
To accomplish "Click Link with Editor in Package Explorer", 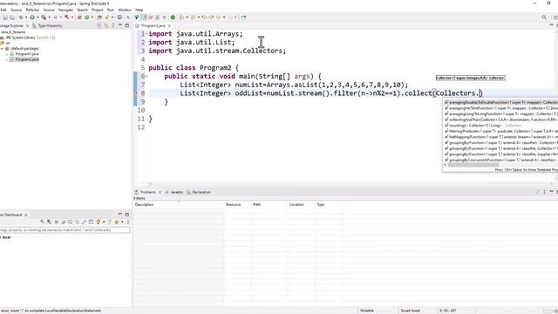I will (x=106, y=25).
